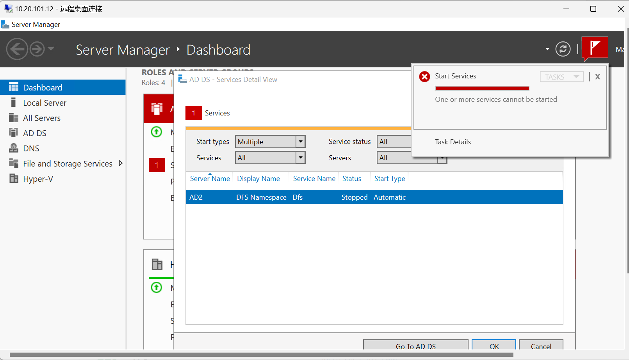Click the Start Services notification title
The image size is (629, 360).
pos(456,76)
